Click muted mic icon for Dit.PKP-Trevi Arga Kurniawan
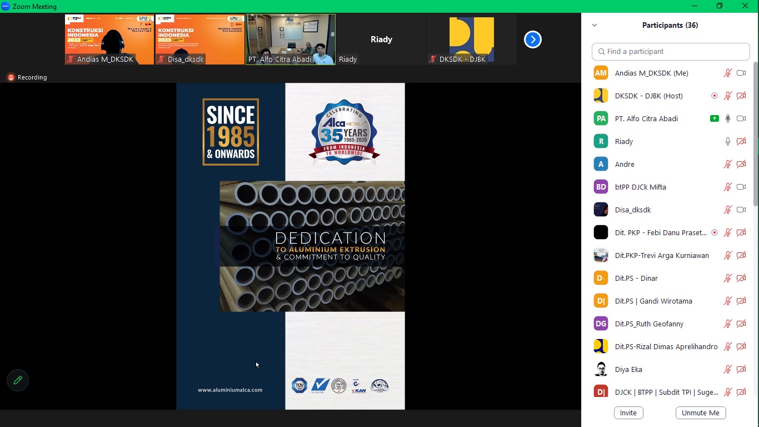The image size is (759, 427). tap(727, 255)
